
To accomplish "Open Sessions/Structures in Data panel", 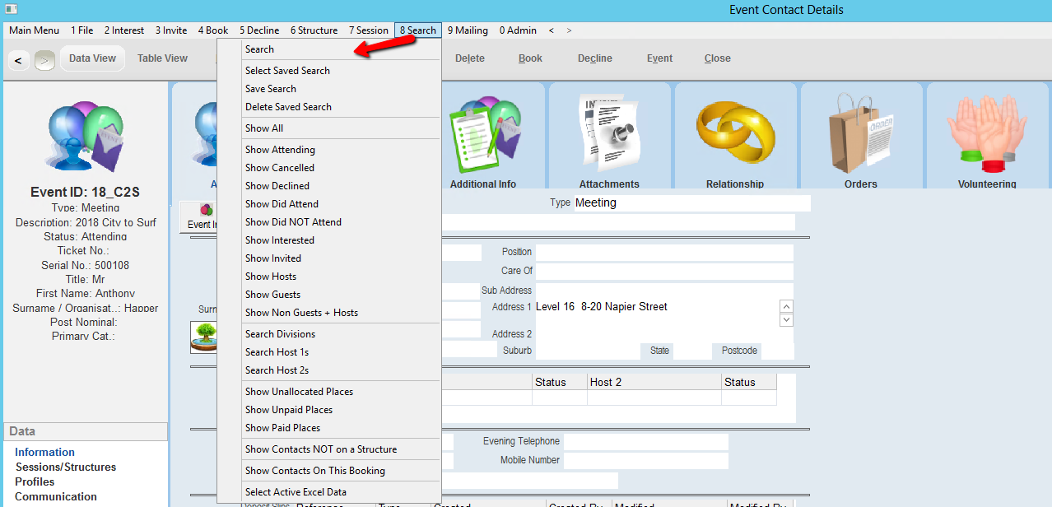I will [66, 467].
